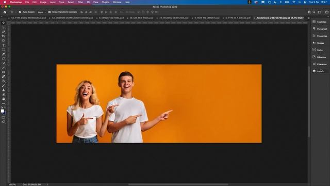
Task: Click the Apple menu icon
Action: point(5,2)
